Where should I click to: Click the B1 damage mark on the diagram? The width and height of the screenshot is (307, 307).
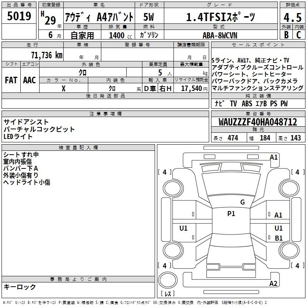pyautogui.click(x=279, y=238)
